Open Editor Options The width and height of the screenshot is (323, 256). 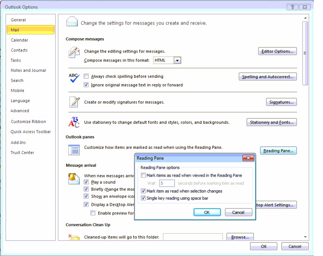[x=277, y=51]
